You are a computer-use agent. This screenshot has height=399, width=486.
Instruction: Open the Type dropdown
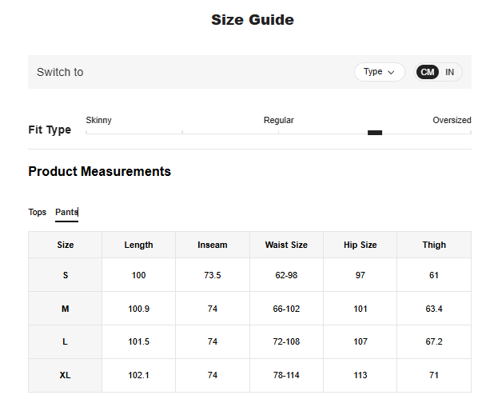[379, 72]
